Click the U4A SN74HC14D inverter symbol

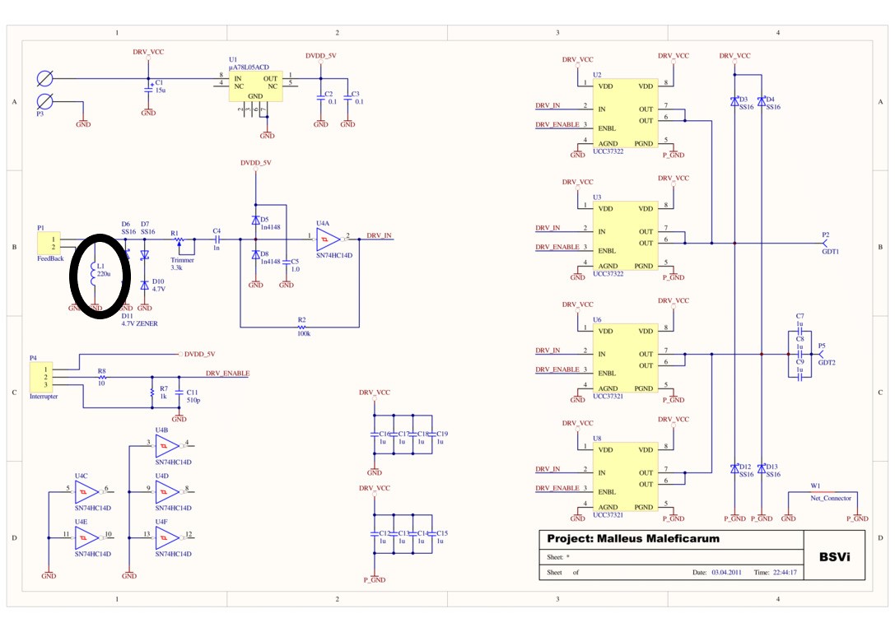pyautogui.click(x=328, y=239)
